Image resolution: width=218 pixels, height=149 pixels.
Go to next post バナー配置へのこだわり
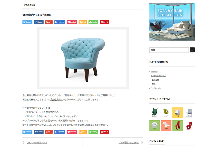pyautogui.click(x=129, y=142)
